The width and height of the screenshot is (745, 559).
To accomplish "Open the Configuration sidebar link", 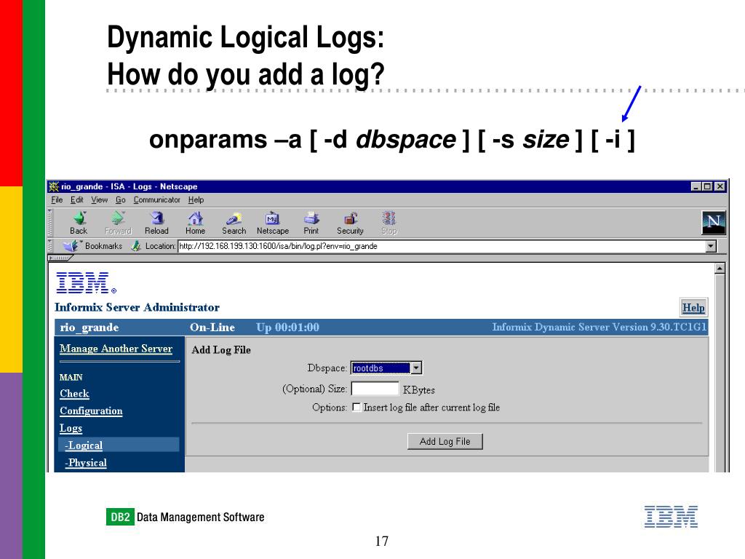I will [x=91, y=411].
